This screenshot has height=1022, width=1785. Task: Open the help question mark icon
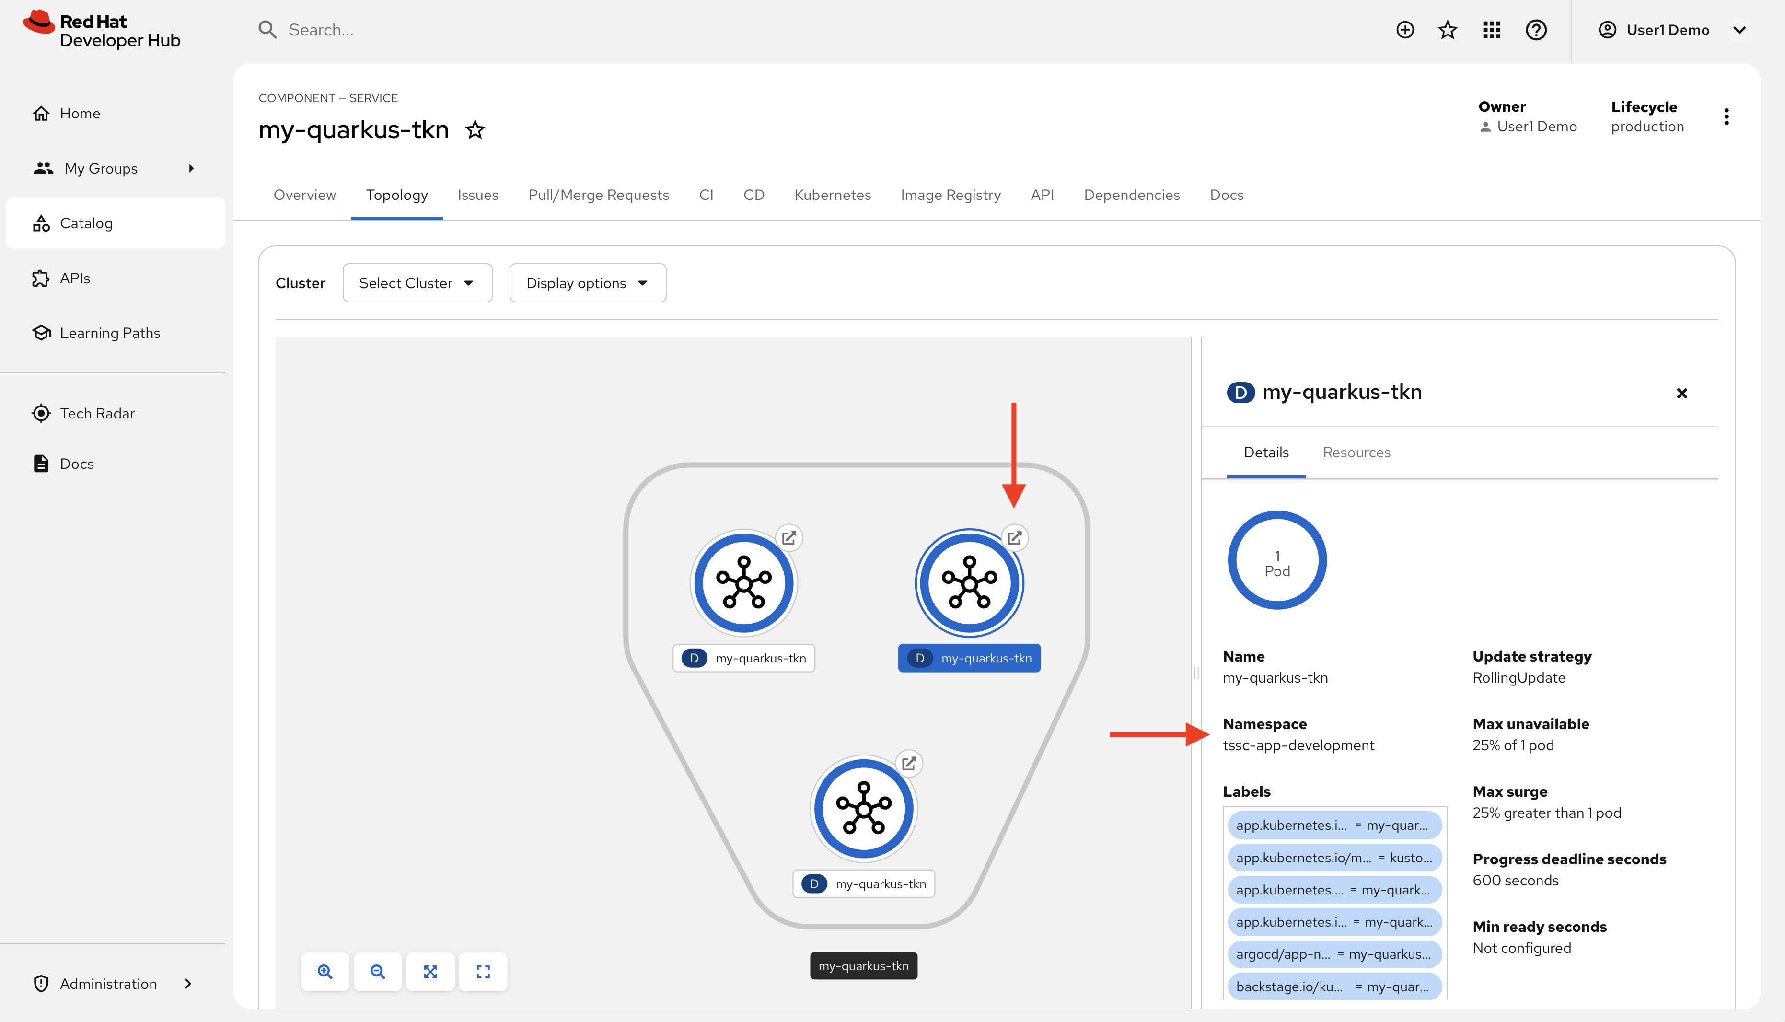pyautogui.click(x=1536, y=30)
